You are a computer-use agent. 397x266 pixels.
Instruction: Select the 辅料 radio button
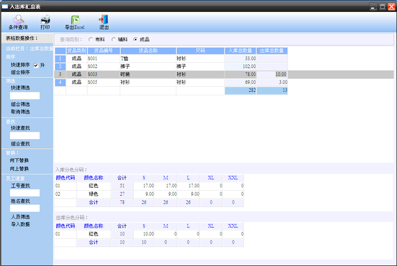113,40
